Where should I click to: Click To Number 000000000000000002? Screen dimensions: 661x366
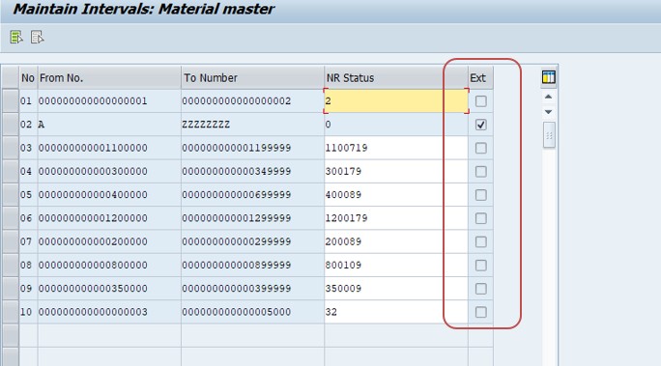coord(253,101)
